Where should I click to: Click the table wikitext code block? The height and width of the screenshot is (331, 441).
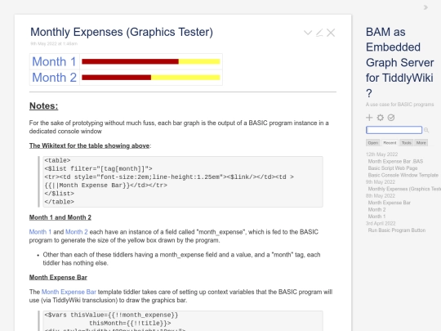tap(183, 181)
